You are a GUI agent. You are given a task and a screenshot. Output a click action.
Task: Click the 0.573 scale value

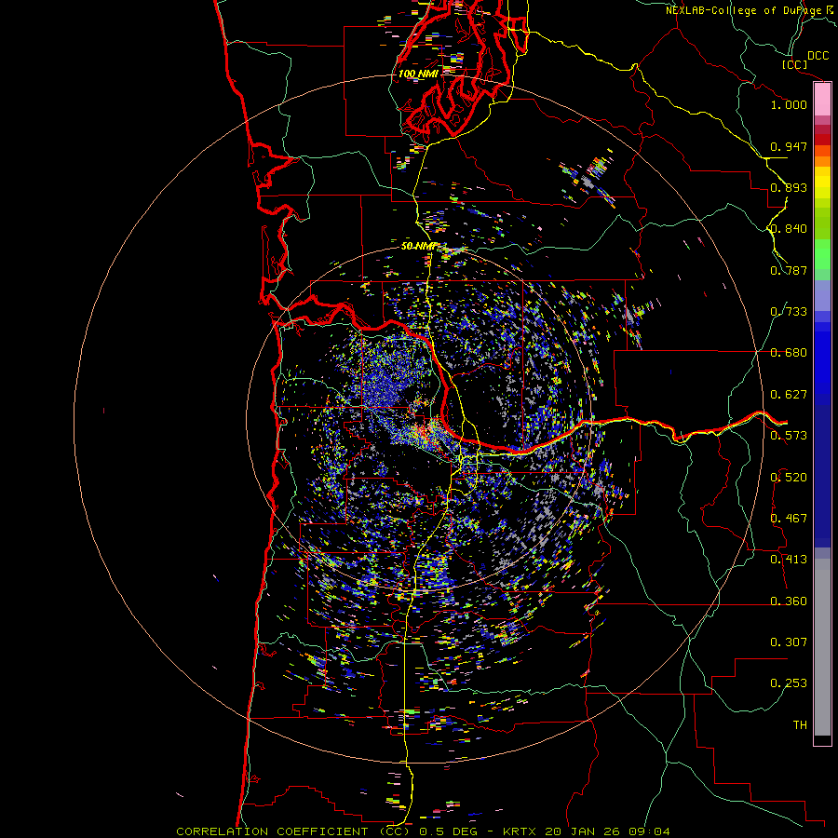[x=789, y=436]
